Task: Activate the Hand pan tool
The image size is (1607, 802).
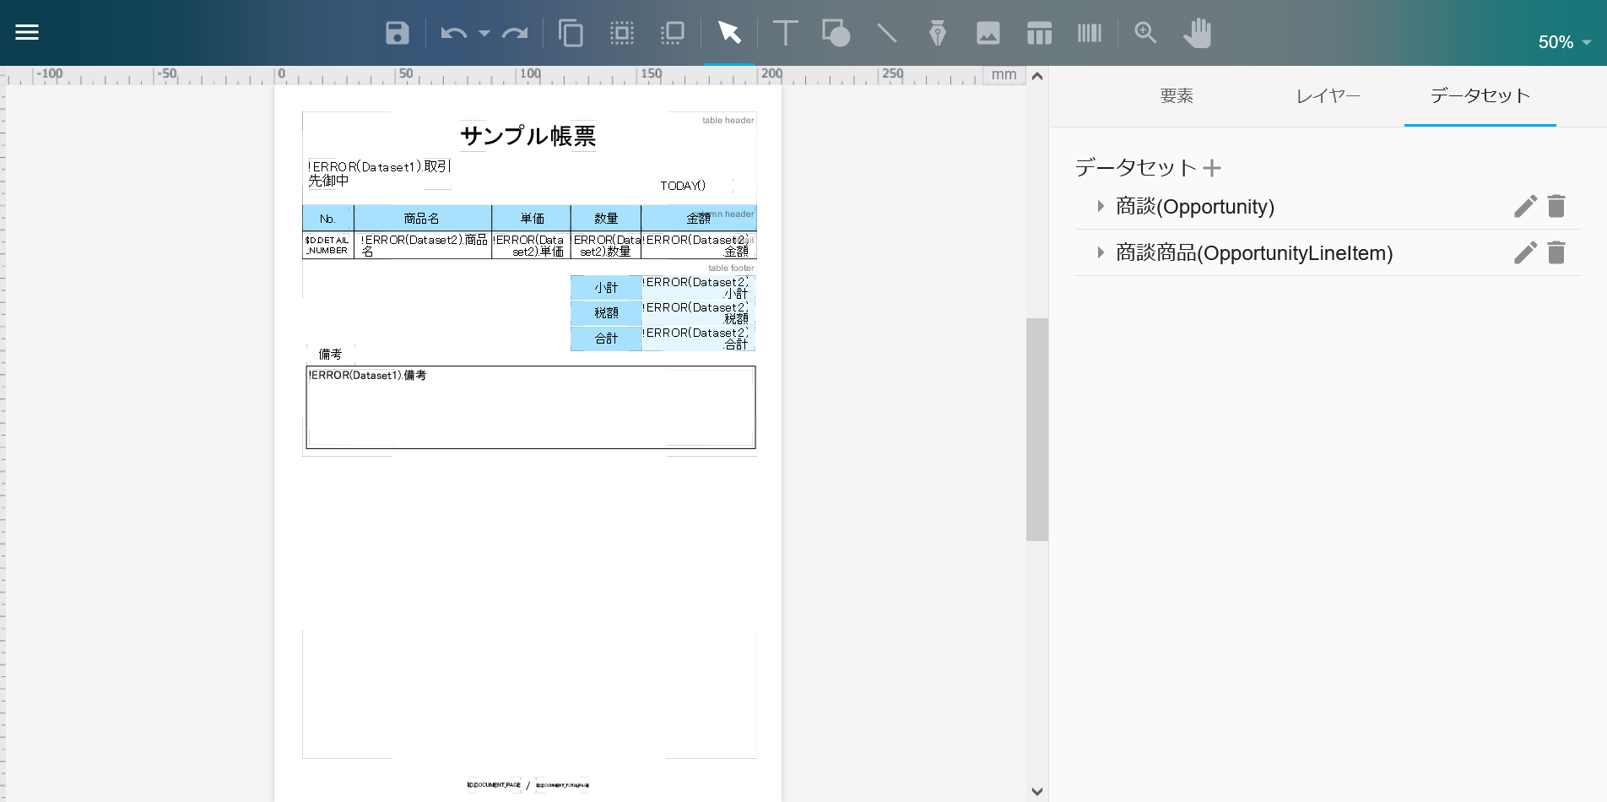Action: point(1197,34)
